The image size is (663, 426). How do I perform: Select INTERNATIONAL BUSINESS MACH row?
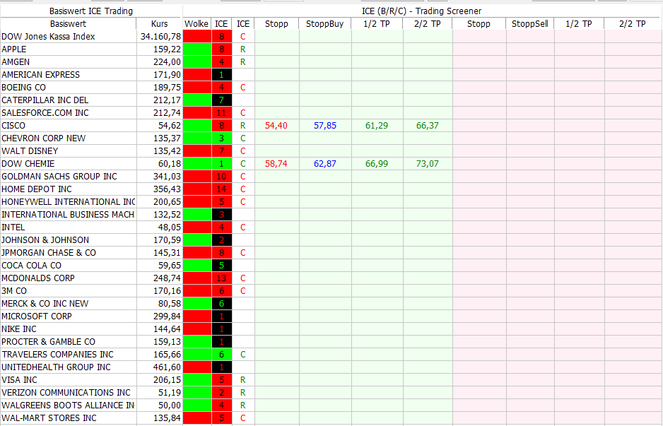click(x=68, y=214)
